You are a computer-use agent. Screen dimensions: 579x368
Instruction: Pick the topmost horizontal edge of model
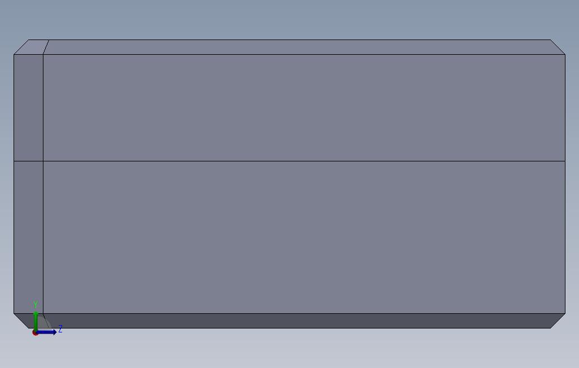pos(289,40)
